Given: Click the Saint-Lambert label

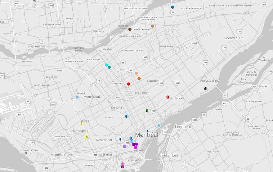Looking at the screenshot, I should coord(168,155).
